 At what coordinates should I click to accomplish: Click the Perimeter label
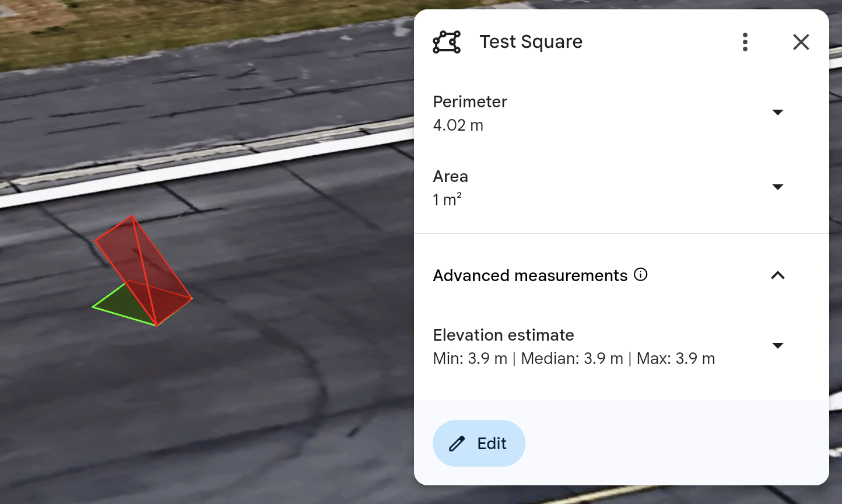tap(470, 101)
